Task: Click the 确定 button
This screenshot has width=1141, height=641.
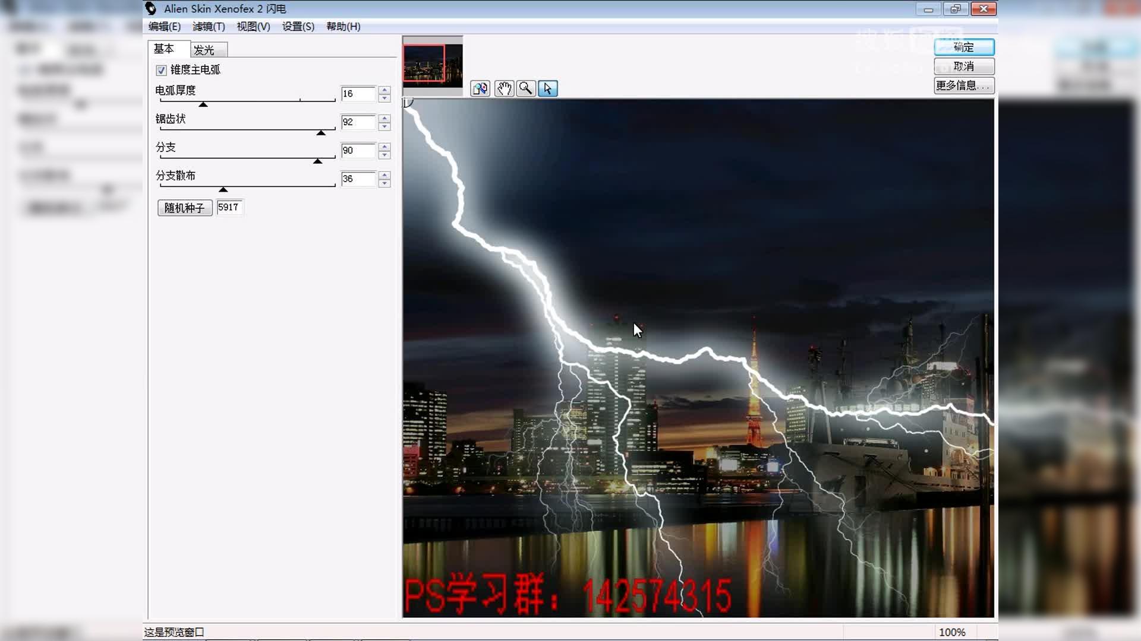Action: 963,47
